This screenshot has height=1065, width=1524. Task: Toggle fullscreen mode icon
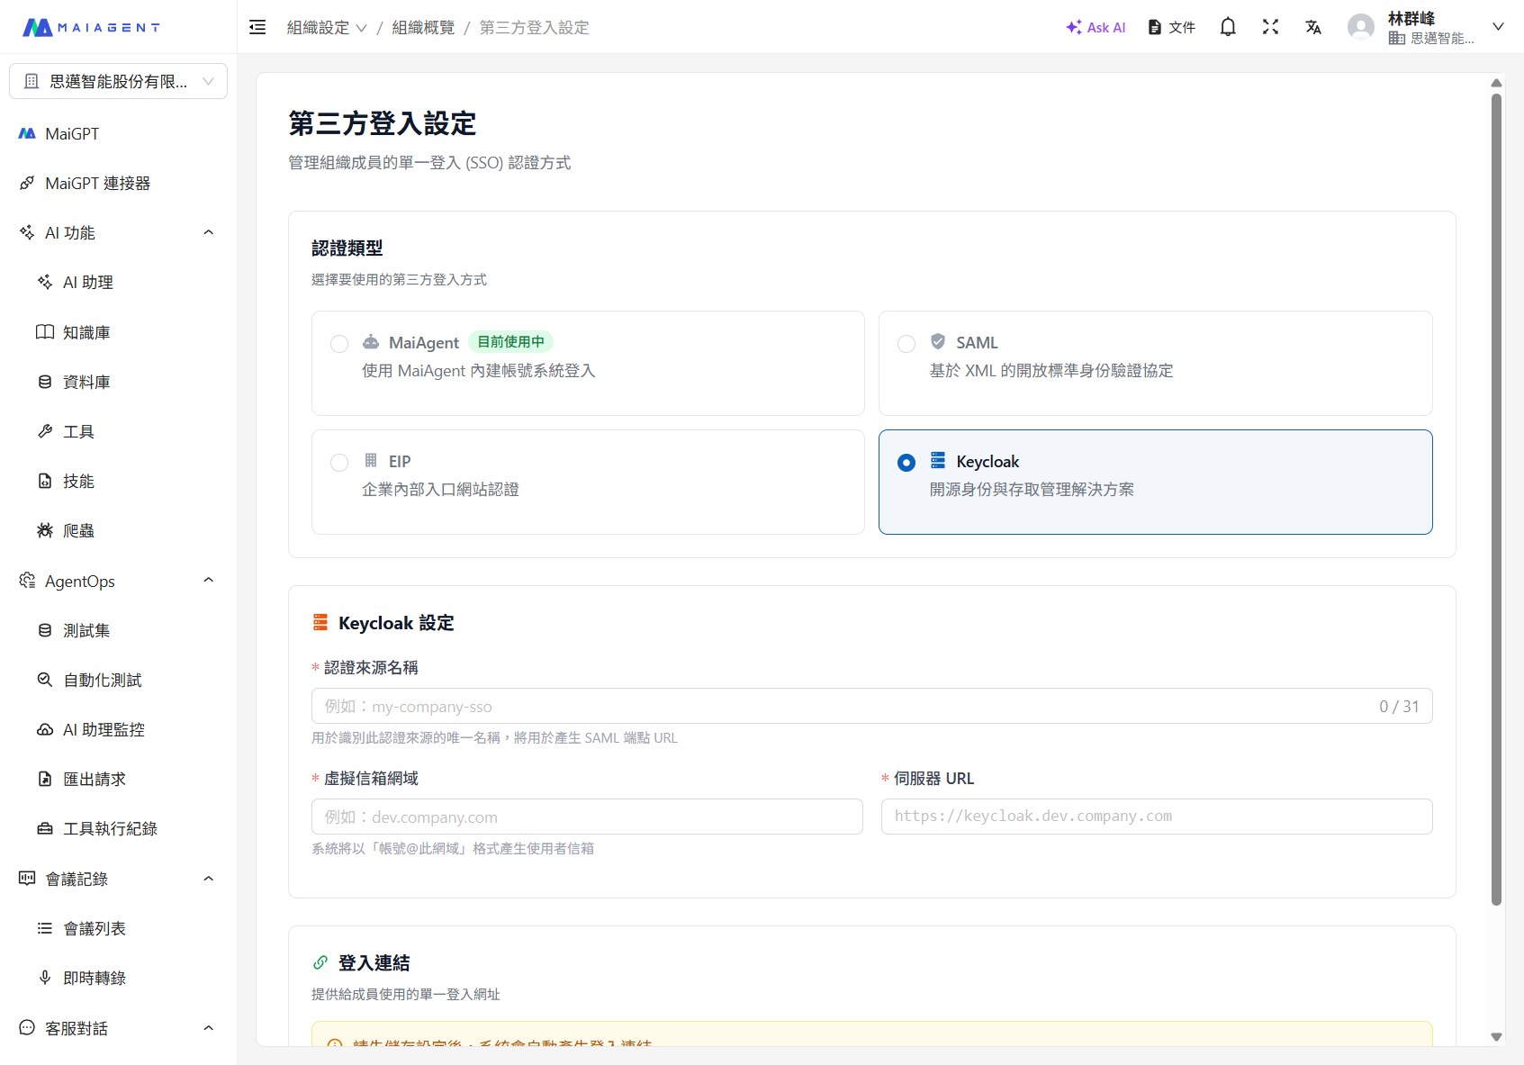(1270, 27)
